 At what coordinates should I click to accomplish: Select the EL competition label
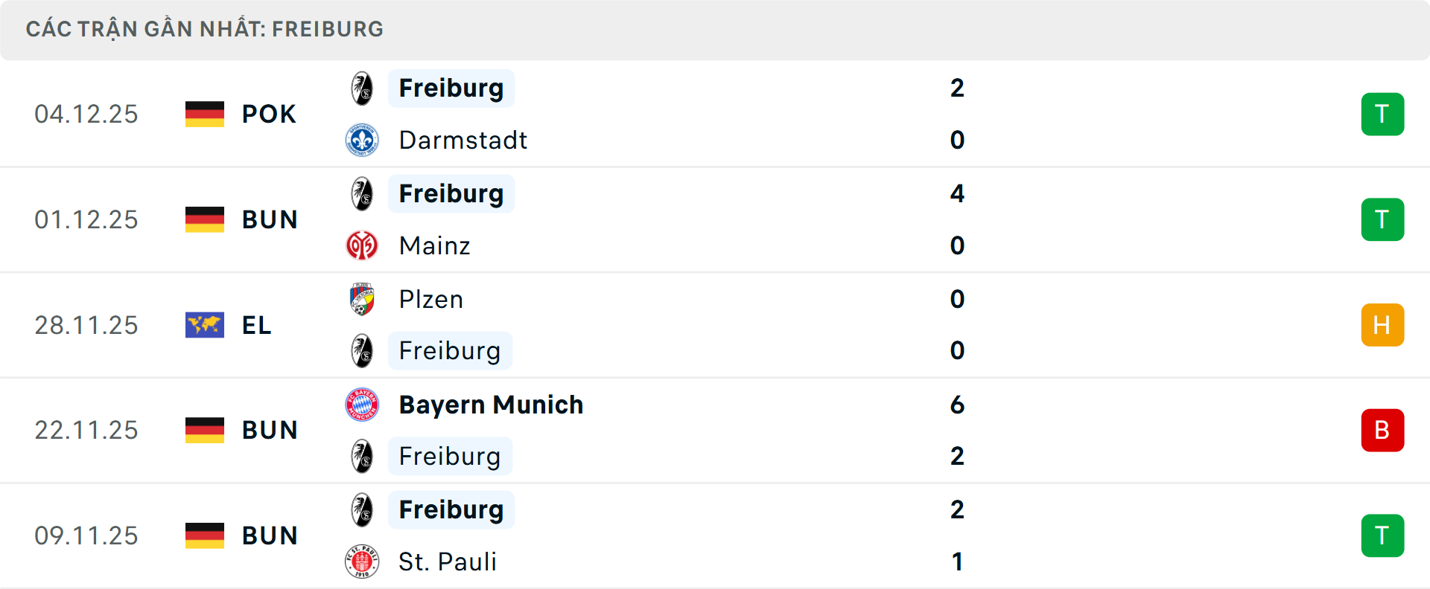click(256, 325)
